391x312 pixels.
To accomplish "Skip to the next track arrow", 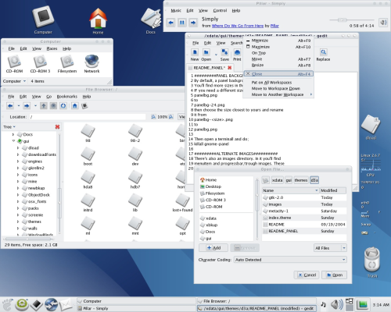I will click(x=193, y=23).
